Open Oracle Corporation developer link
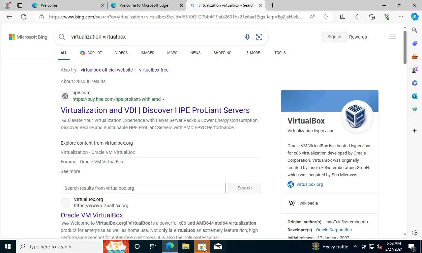 tap(334, 230)
